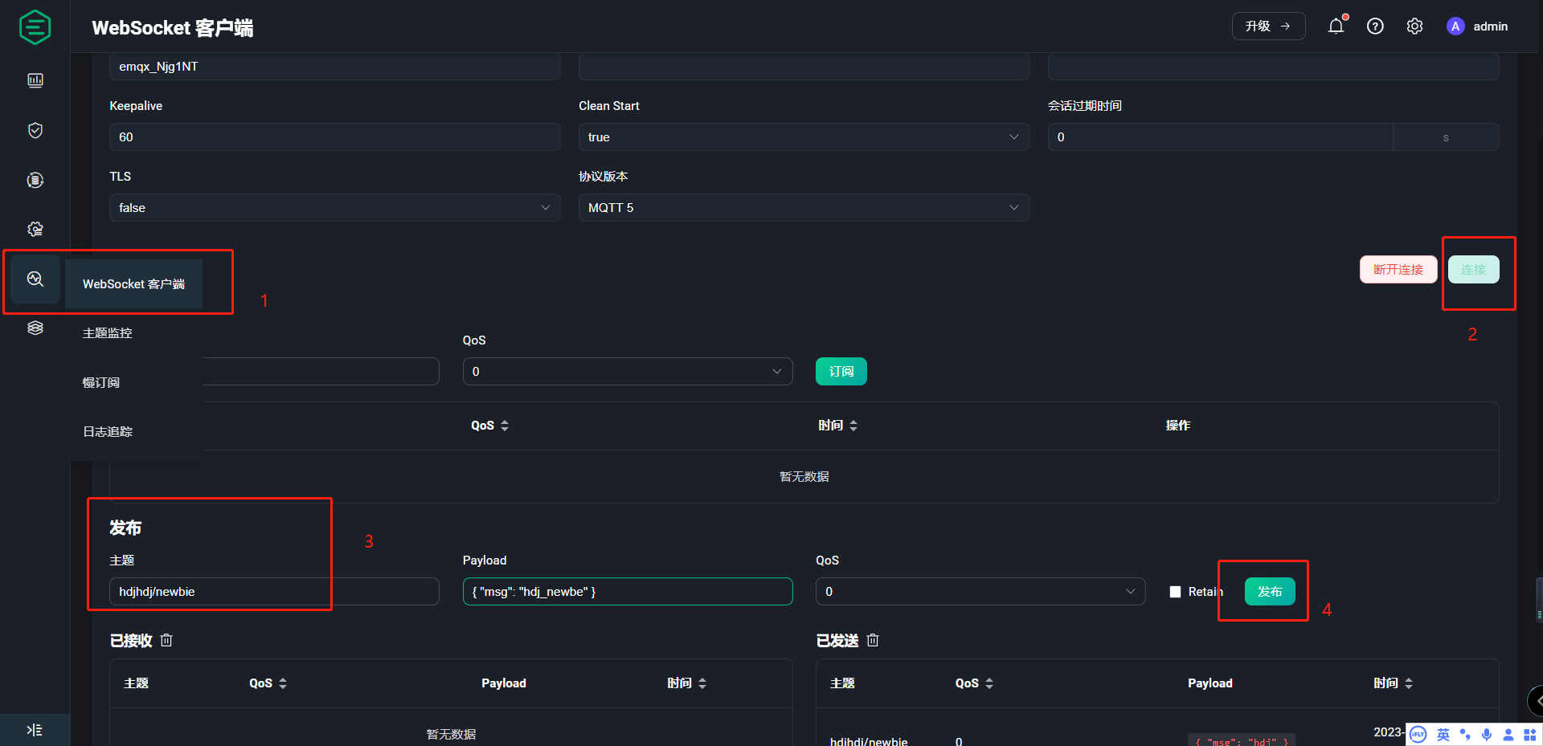Image resolution: width=1543 pixels, height=746 pixels.
Task: Open settings gear in header
Action: (1414, 26)
